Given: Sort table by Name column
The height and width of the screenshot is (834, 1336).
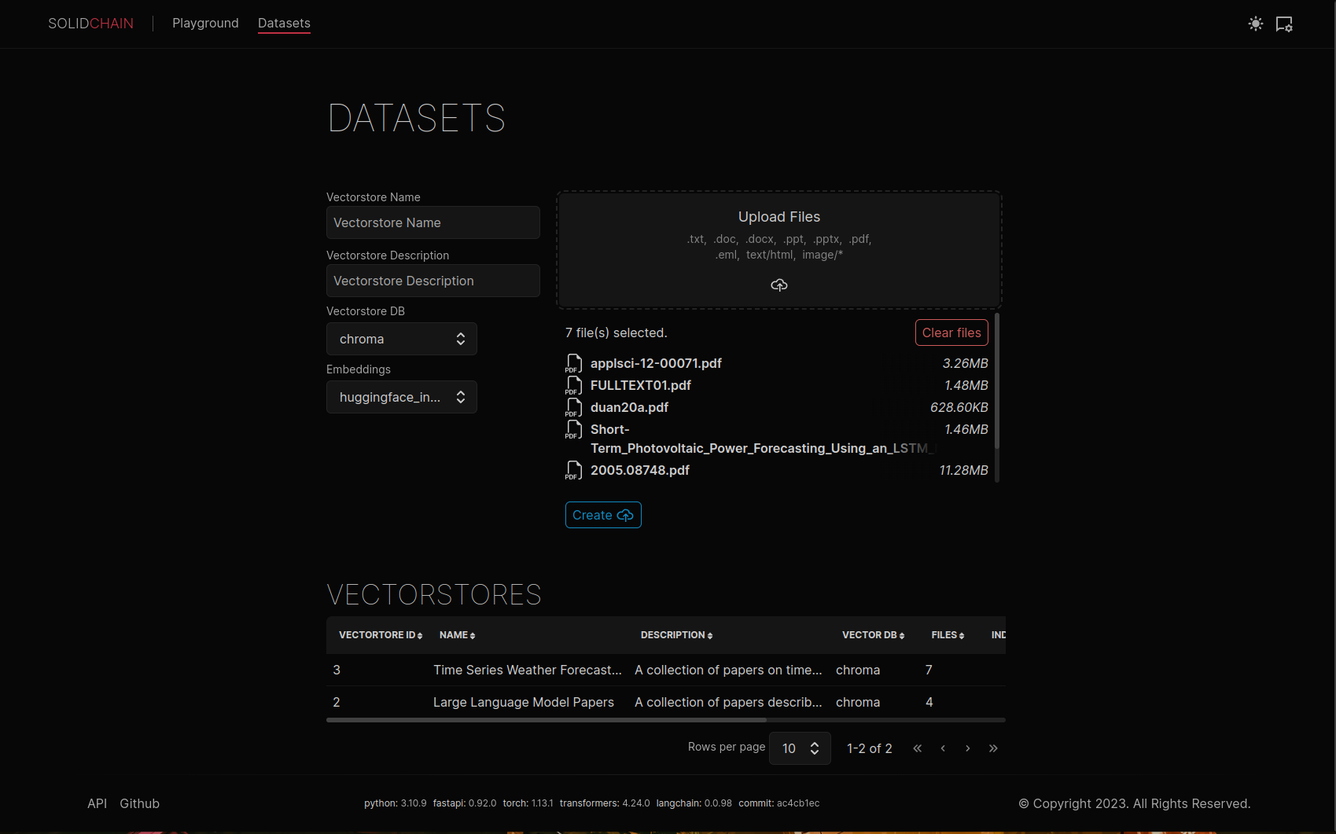Looking at the screenshot, I should [457, 635].
